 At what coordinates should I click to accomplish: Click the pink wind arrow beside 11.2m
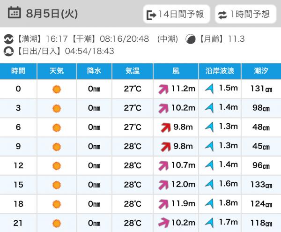click(x=163, y=89)
